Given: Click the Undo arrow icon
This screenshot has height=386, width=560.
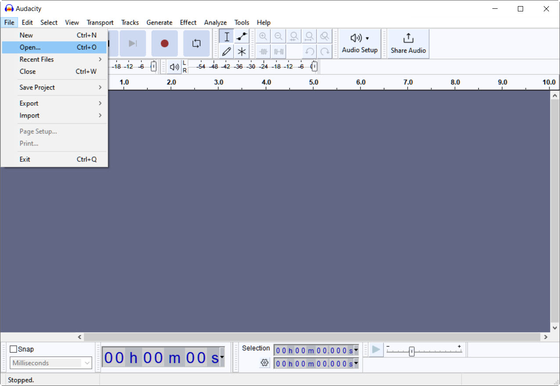Looking at the screenshot, I should tap(309, 51).
